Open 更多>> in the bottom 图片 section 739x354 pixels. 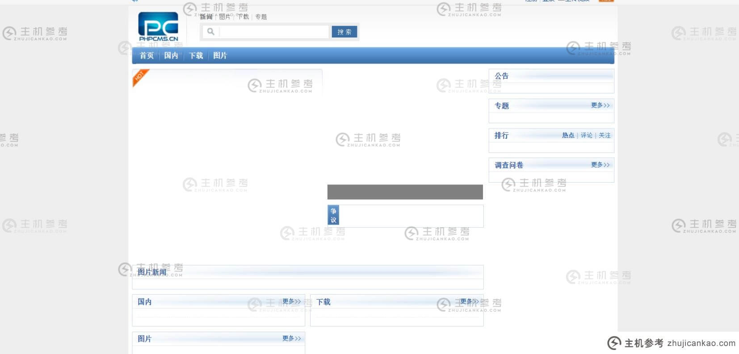point(292,338)
